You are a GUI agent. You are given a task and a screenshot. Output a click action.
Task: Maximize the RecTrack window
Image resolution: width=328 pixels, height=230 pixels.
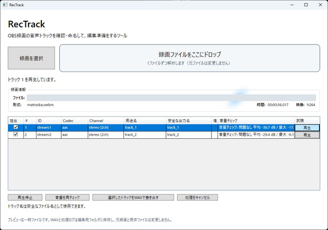coord(306,5)
